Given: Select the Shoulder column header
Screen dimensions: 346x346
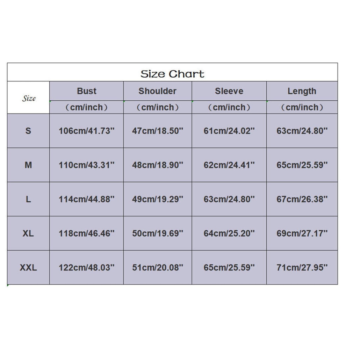Looking at the screenshot, I should coord(158,91).
